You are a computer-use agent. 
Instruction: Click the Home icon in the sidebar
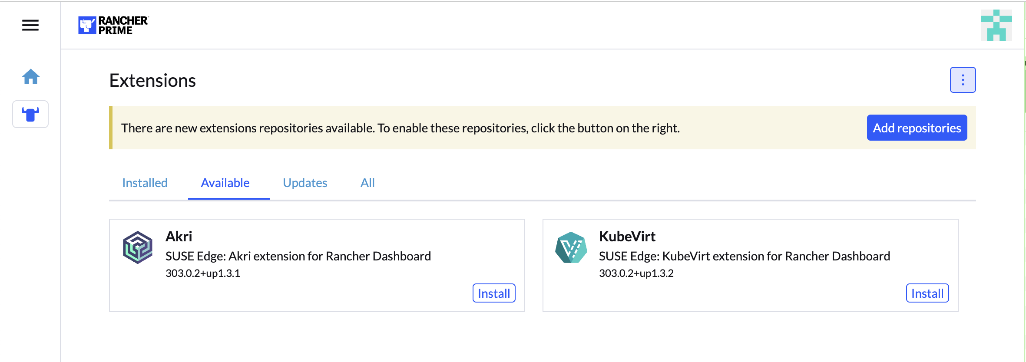pos(30,76)
